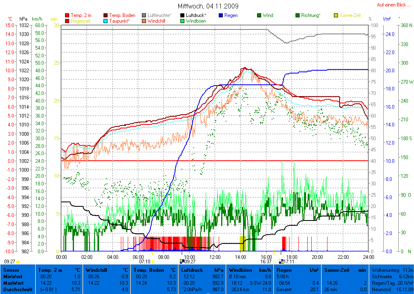Open the 'Auf einen Blick ...' link
The height and width of the screenshot is (294, 414).
coord(391,5)
